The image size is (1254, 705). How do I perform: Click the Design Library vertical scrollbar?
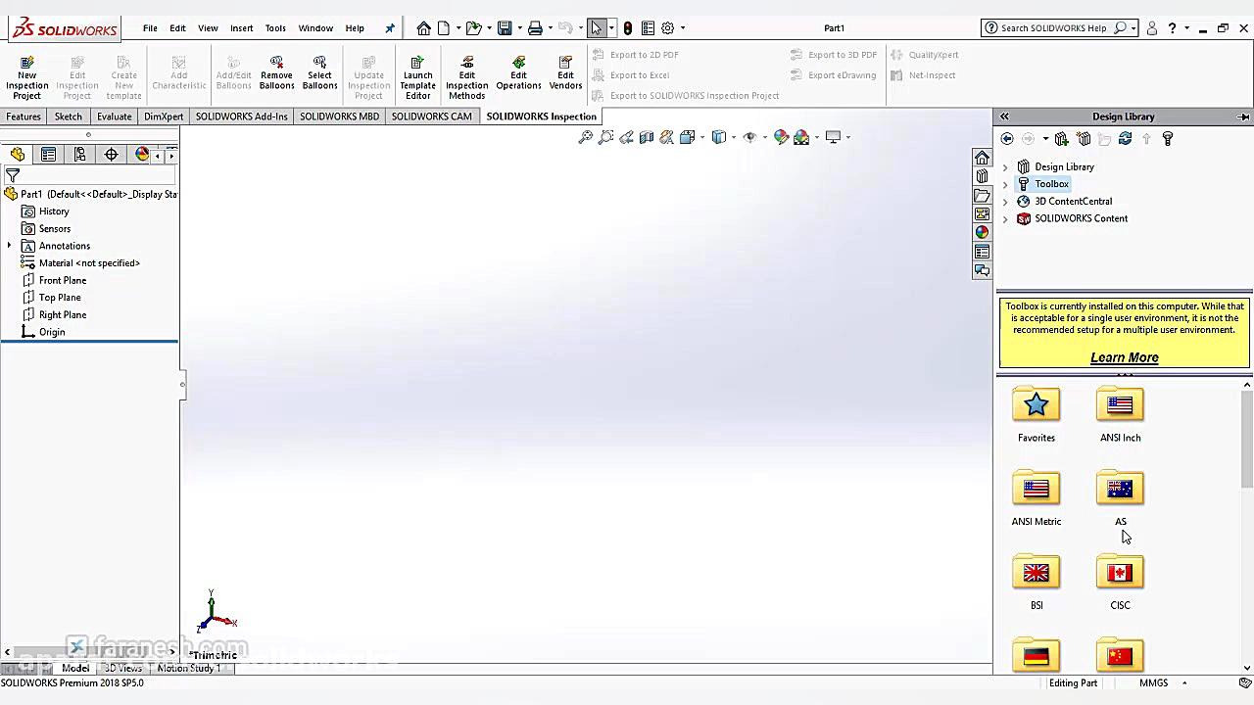pos(1247,438)
